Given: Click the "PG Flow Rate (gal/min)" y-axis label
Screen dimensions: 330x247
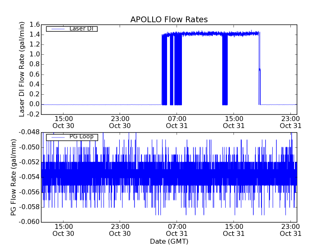Looking at the screenshot, I should pyautogui.click(x=14, y=177).
